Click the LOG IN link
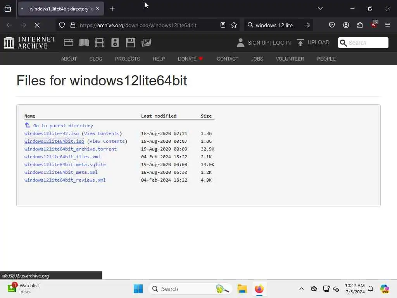Viewport: 397px width, 298px height. (282, 43)
